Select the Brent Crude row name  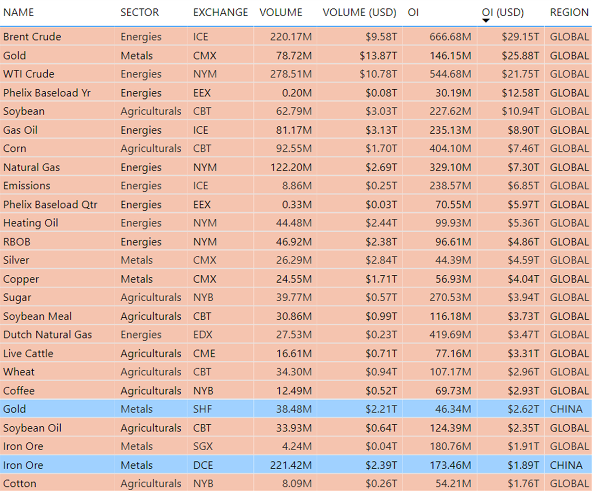point(32,36)
